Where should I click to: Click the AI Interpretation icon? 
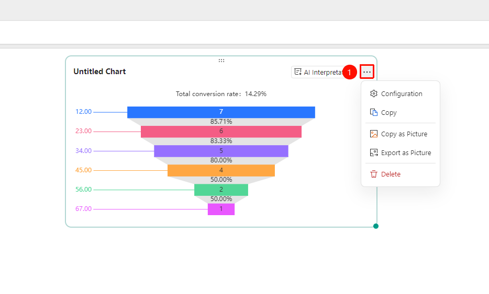point(298,72)
